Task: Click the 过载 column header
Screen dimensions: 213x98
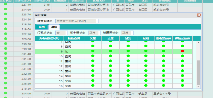Action: [146, 38]
